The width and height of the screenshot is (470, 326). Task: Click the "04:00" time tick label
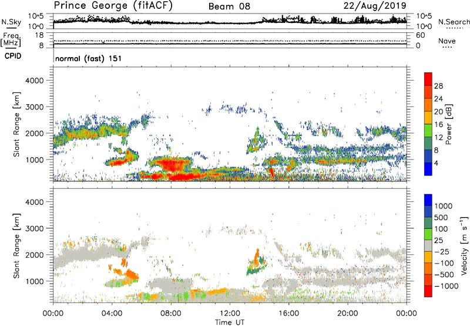click(x=112, y=314)
